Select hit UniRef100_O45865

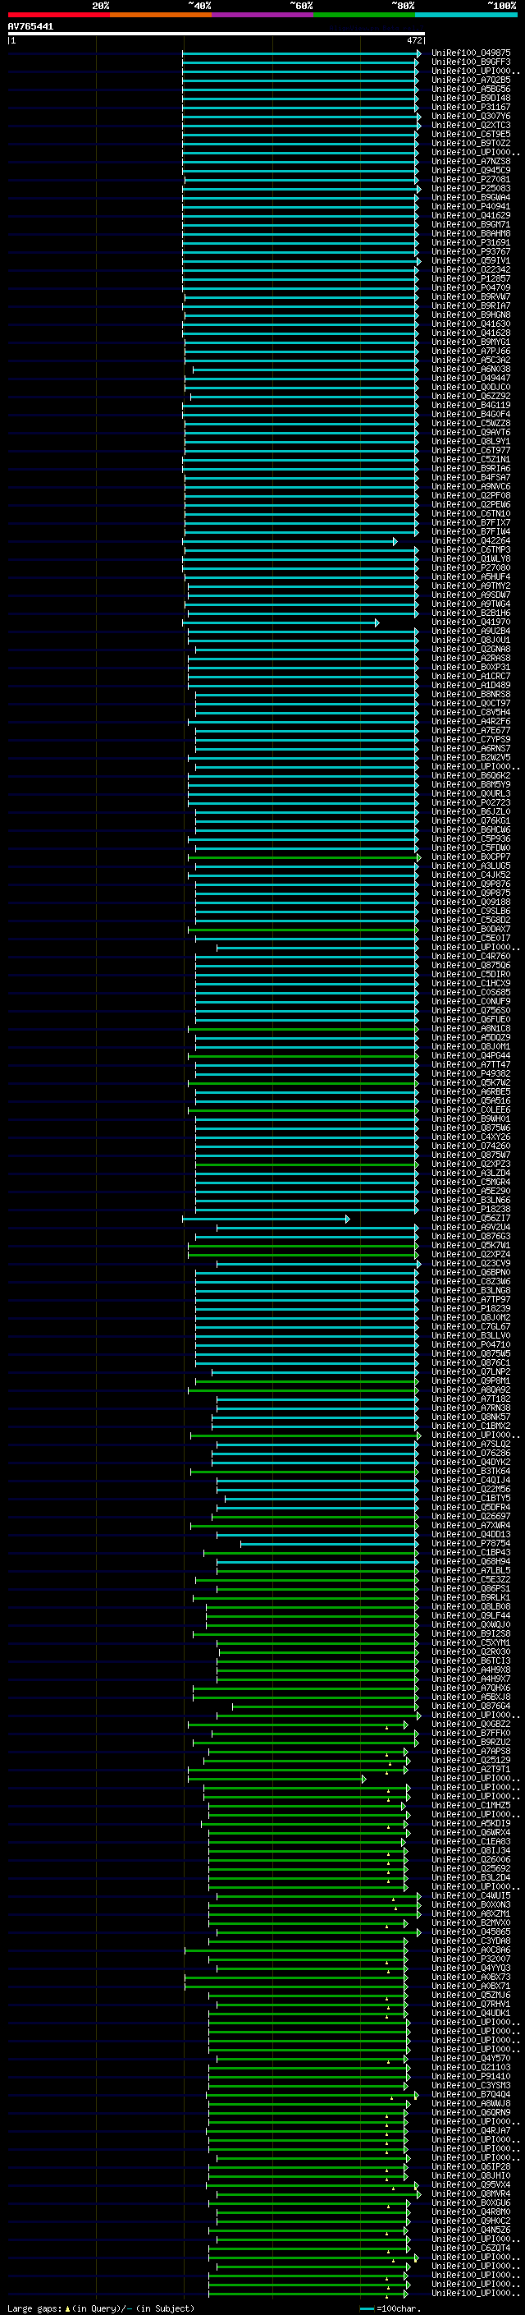(x=471, y=1932)
